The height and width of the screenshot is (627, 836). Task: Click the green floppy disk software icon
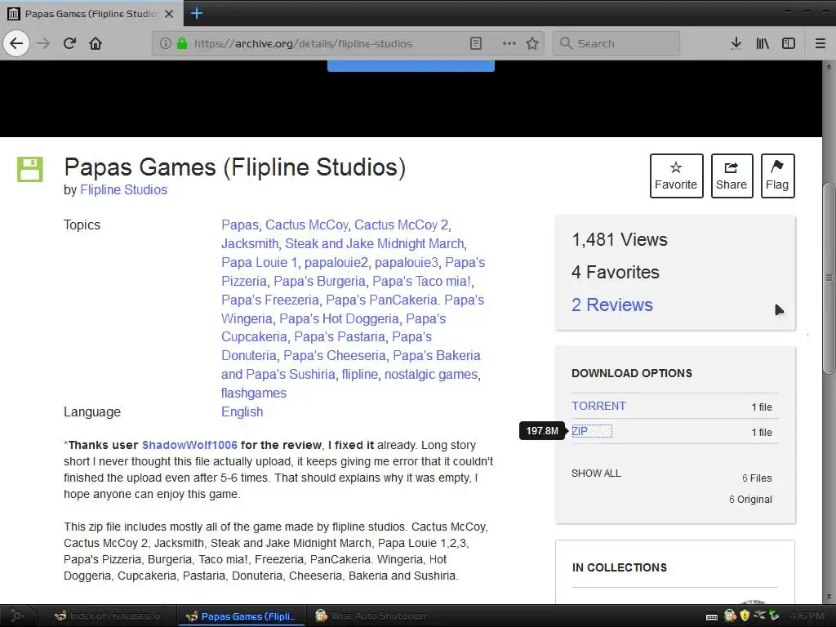(x=30, y=170)
